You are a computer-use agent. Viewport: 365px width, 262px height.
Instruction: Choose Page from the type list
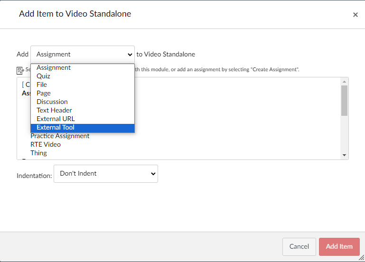[x=83, y=94]
